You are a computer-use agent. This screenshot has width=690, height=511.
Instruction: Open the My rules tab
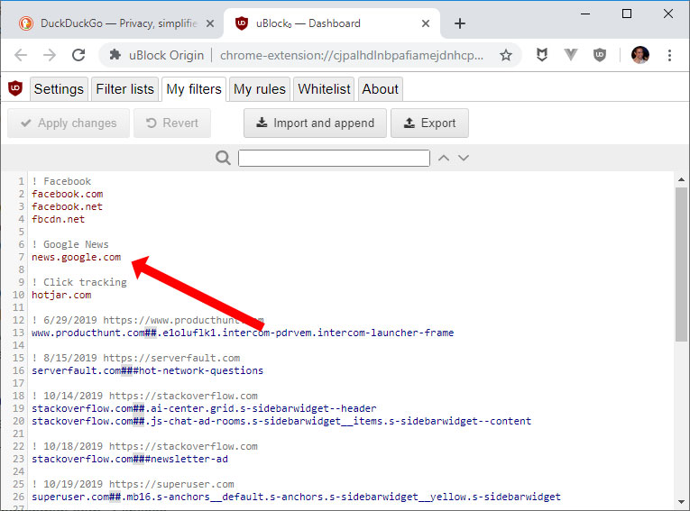click(x=260, y=89)
